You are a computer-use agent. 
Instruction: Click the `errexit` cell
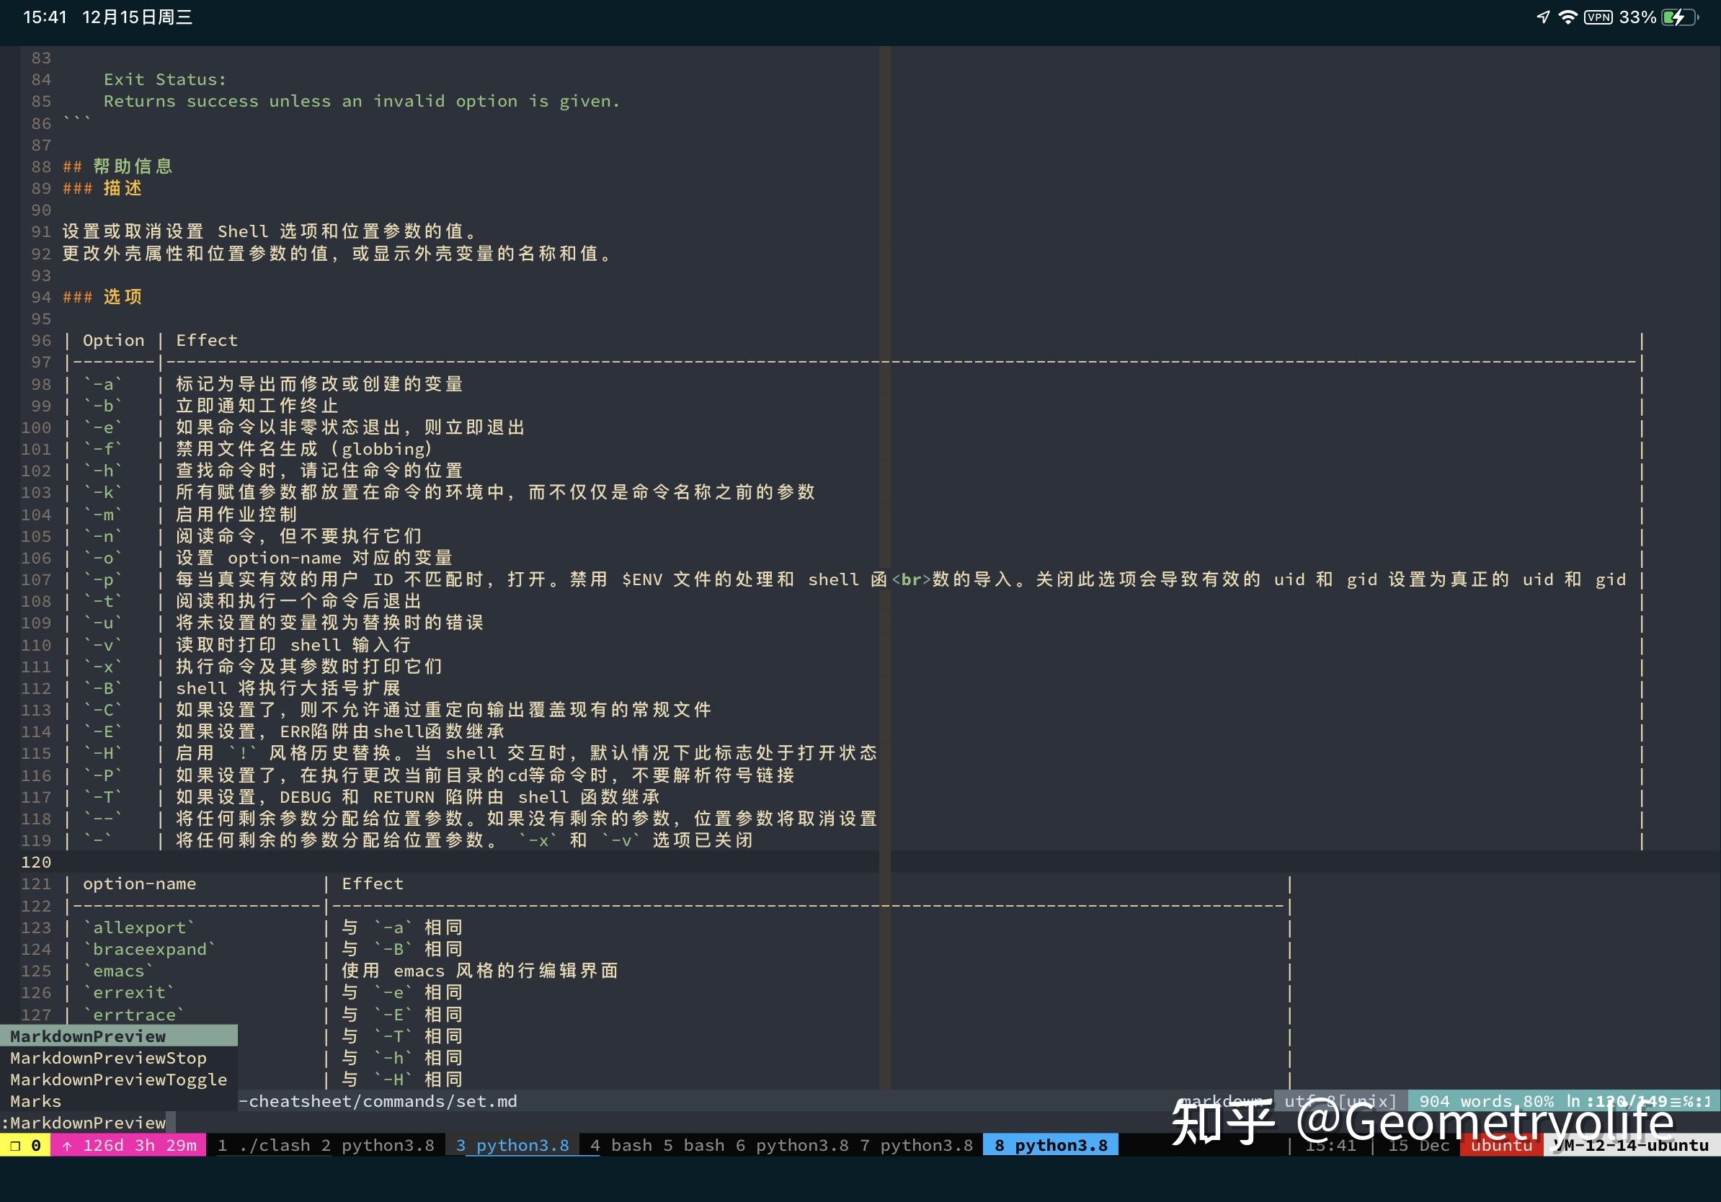pyautogui.click(x=129, y=993)
